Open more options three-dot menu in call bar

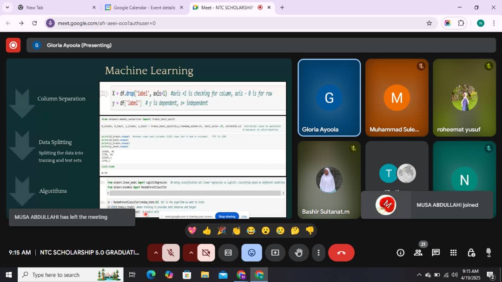(x=318, y=253)
